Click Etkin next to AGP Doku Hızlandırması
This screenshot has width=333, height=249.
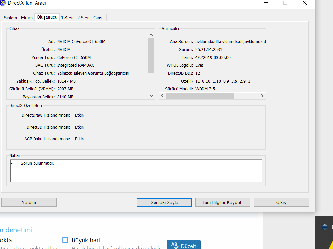79,139
